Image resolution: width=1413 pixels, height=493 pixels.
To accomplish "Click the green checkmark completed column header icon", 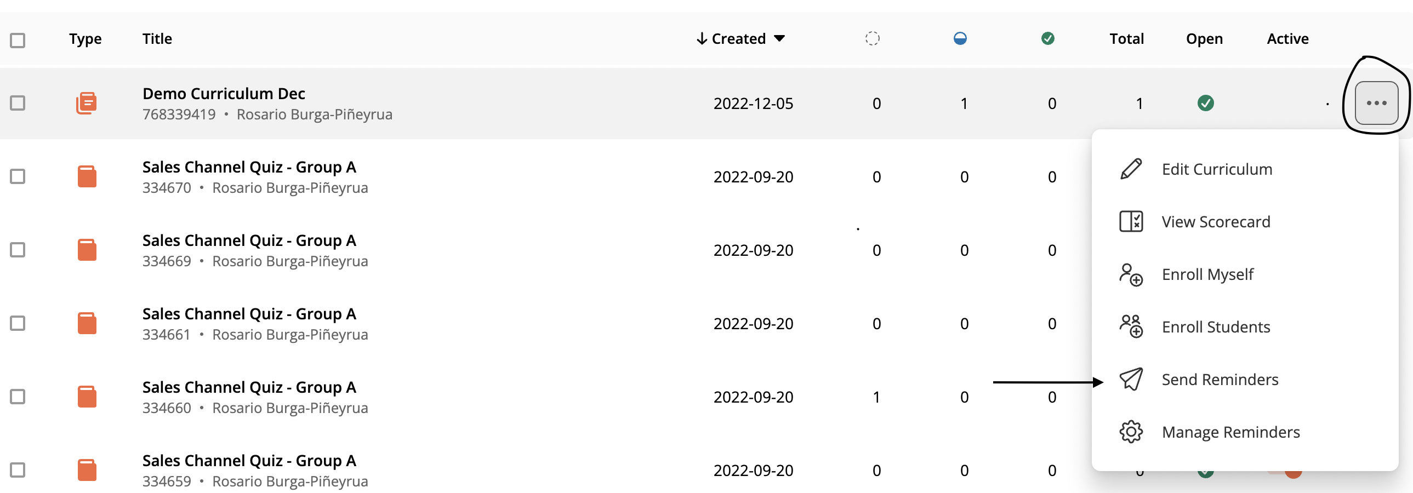I will click(x=1047, y=38).
